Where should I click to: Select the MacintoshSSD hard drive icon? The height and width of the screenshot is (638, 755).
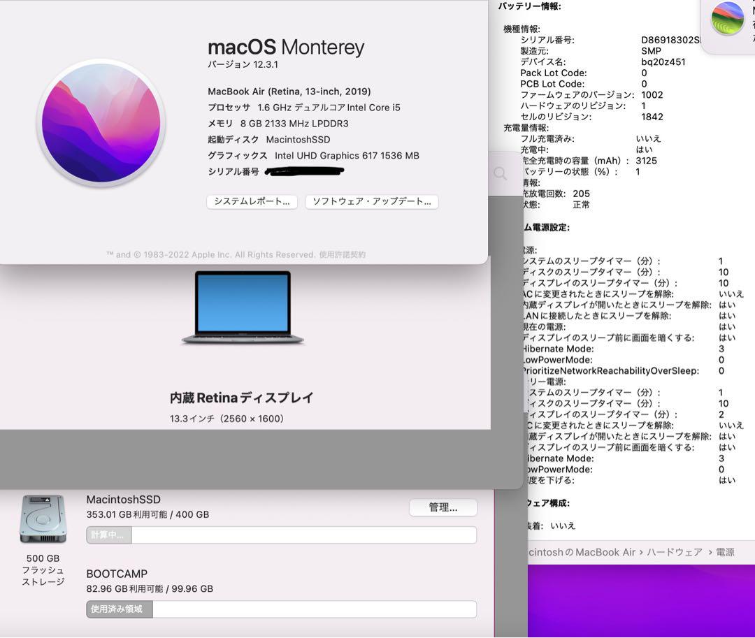[x=43, y=519]
